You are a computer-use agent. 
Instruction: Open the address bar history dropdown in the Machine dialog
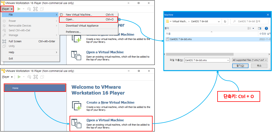[x=219, y=22]
